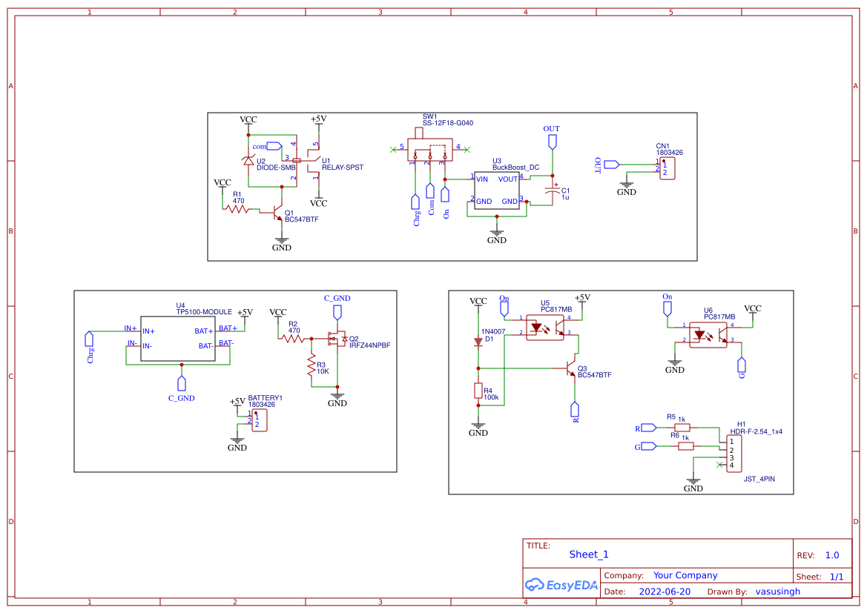Image resolution: width=867 pixels, height=613 pixels.
Task: Click the PC817MB optocoupler U5
Action: [x=544, y=328]
